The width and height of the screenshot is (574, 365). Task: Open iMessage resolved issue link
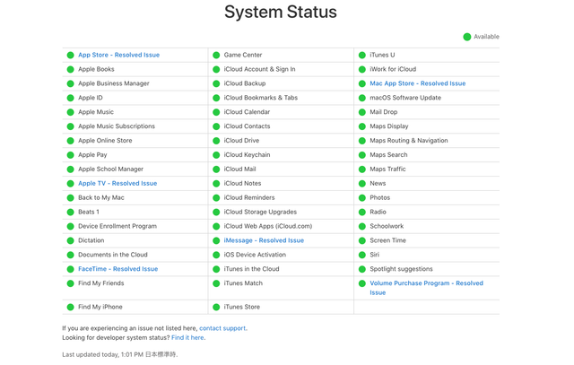pyautogui.click(x=264, y=240)
